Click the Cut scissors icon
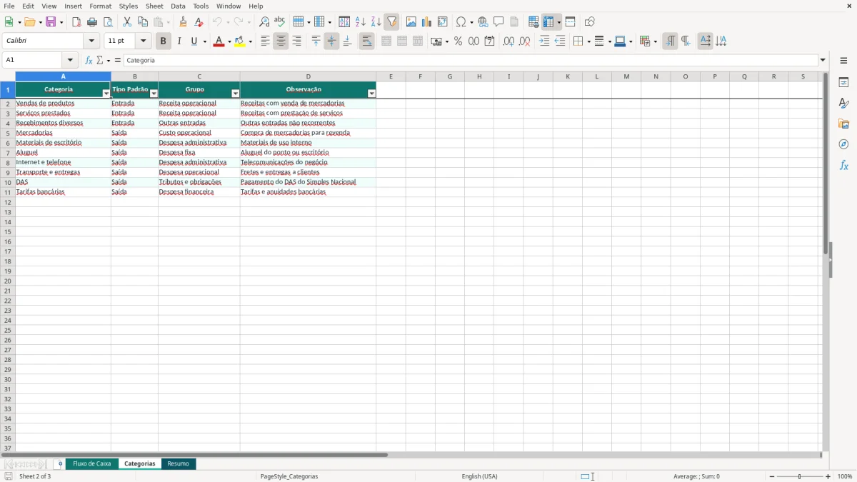Image resolution: width=857 pixels, height=482 pixels. coord(127,22)
